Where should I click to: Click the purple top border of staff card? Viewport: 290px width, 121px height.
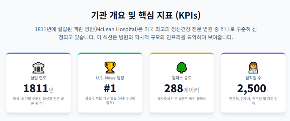pos(253,53)
